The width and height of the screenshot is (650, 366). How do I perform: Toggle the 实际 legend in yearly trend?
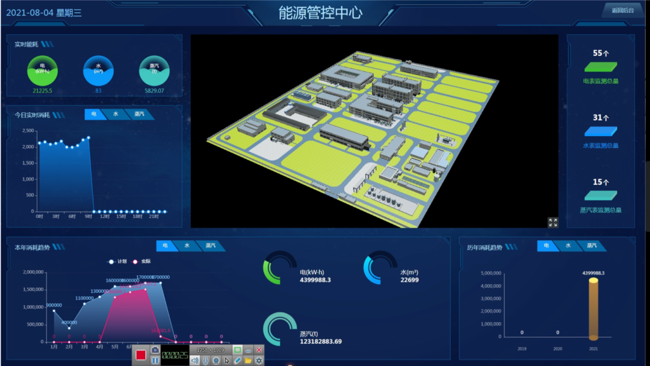point(141,261)
